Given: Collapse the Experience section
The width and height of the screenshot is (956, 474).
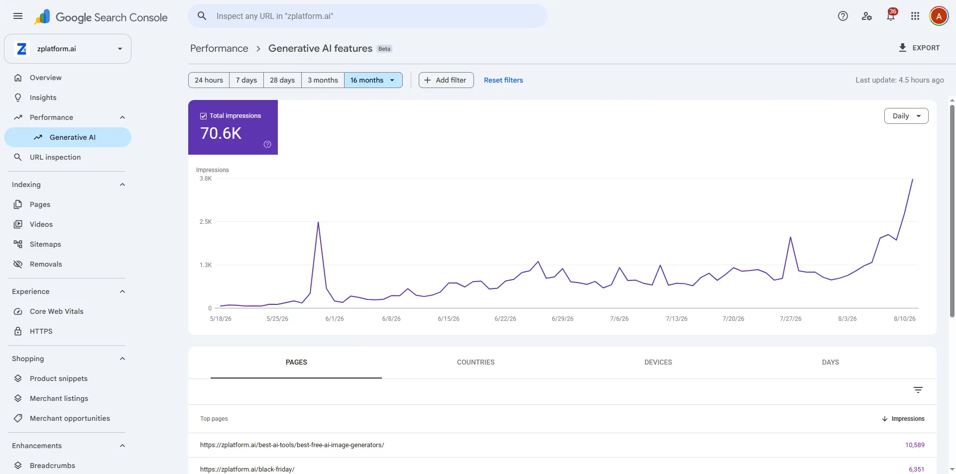Looking at the screenshot, I should click(x=122, y=291).
